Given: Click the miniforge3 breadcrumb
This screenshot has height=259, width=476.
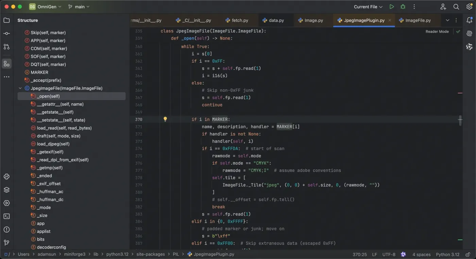Looking at the screenshot, I should (74, 254).
